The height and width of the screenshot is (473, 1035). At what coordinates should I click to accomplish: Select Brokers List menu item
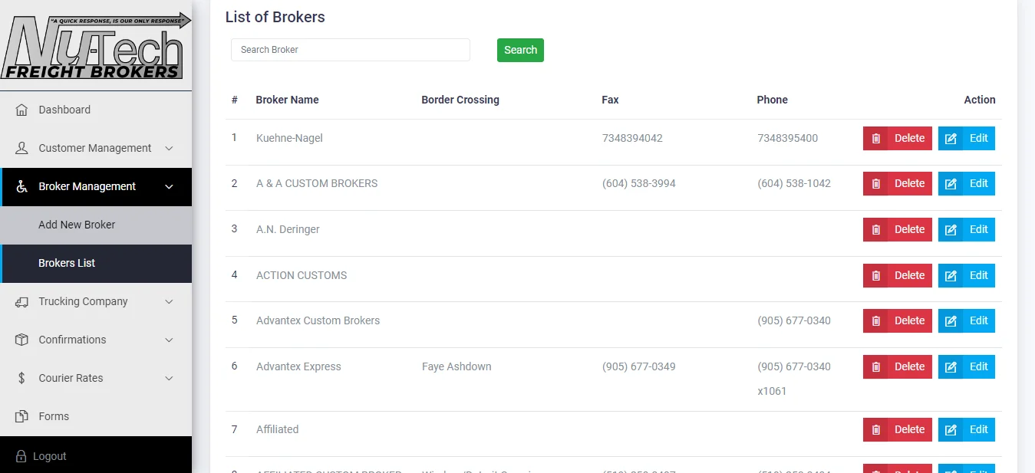67,263
